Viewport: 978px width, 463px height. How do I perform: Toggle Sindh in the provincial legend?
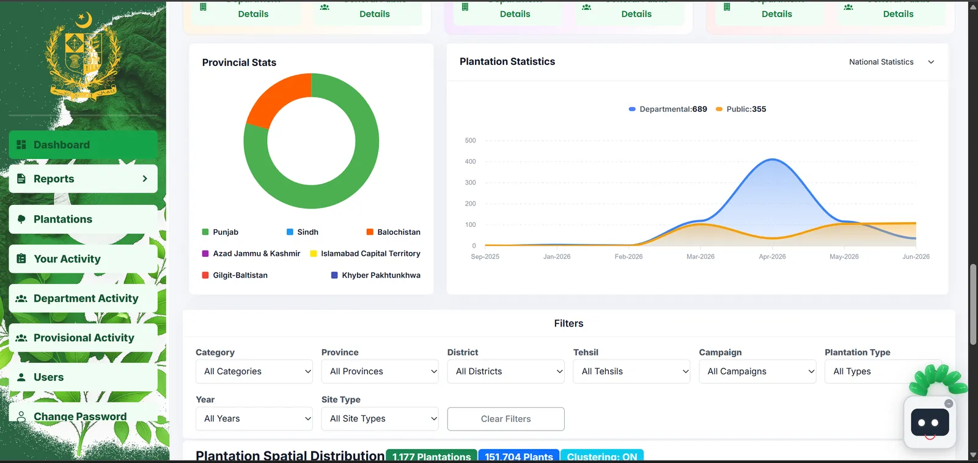(x=303, y=232)
